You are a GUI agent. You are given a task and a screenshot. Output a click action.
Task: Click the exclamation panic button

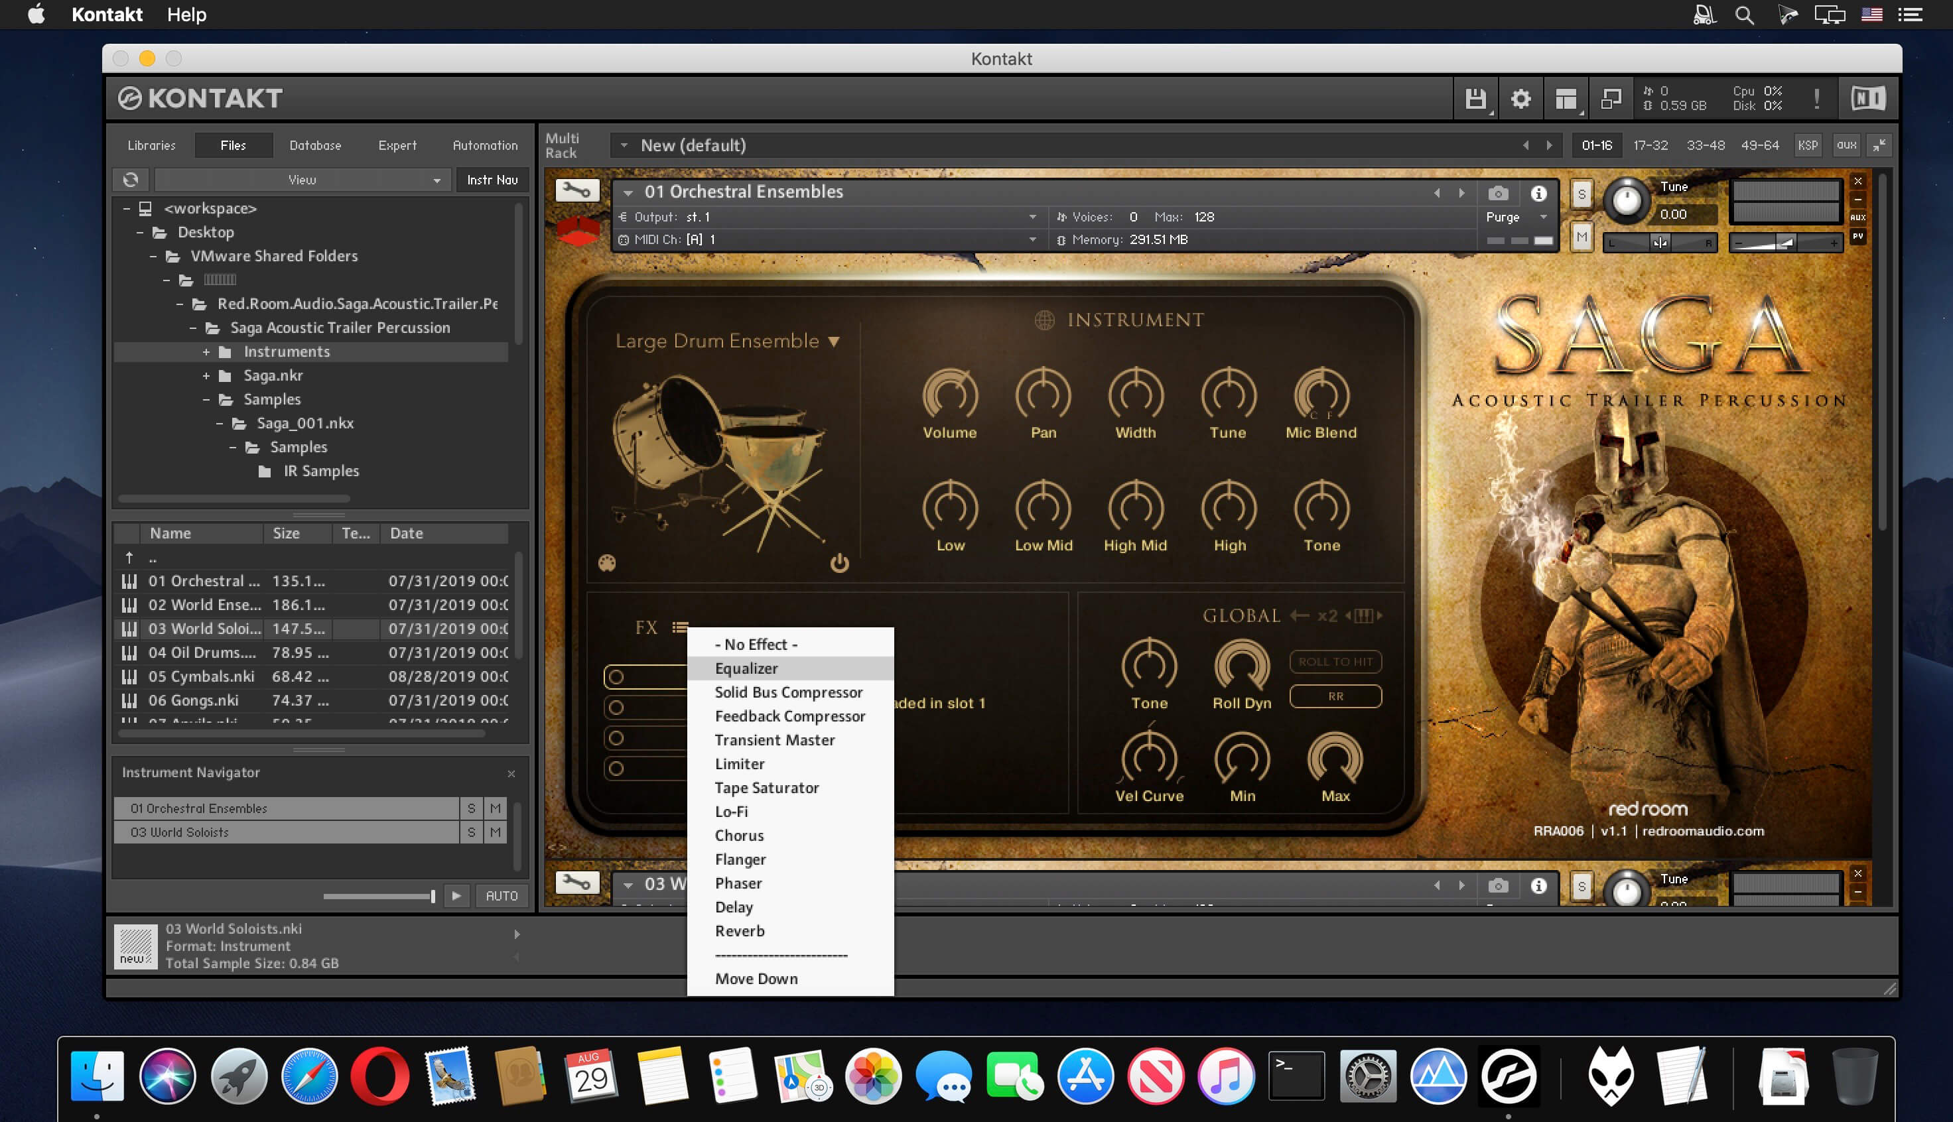click(1816, 99)
